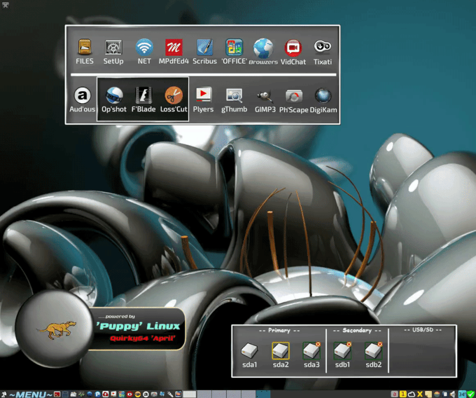Open the sdb1 secondary drive
Screen dimensions: 476x398
tap(342, 351)
